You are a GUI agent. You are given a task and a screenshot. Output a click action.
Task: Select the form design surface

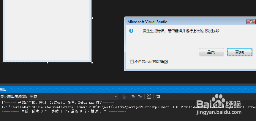pyautogui.click(x=47, y=30)
